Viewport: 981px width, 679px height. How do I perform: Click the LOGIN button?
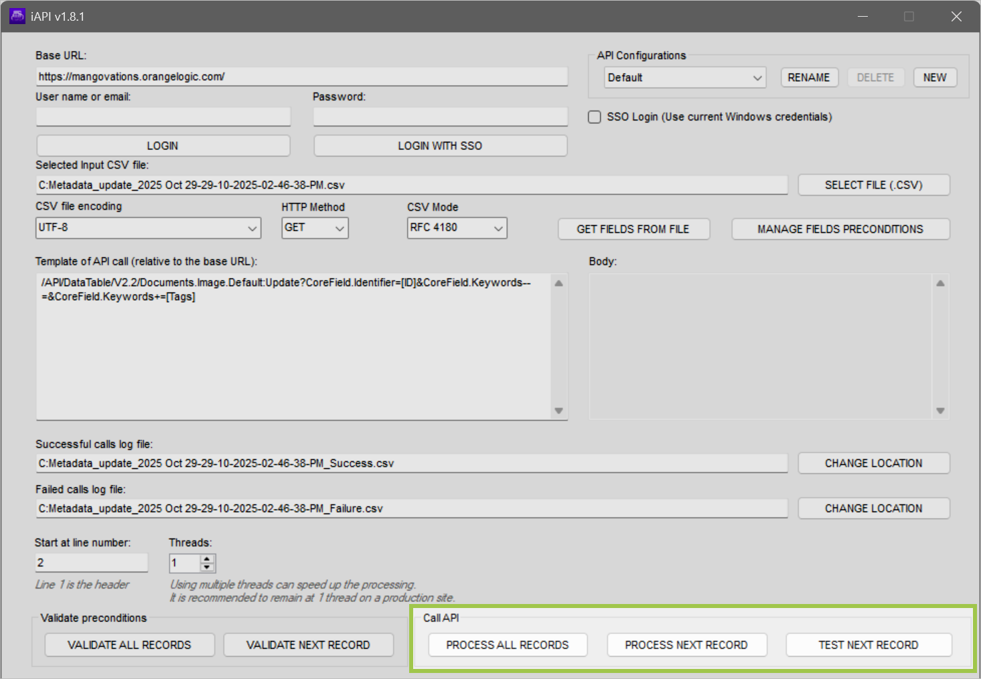point(163,145)
